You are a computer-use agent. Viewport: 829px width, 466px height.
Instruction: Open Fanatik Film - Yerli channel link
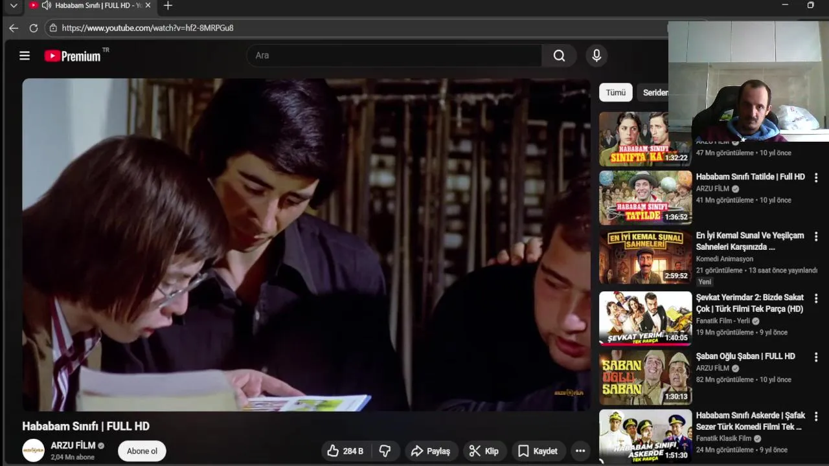[x=723, y=320]
